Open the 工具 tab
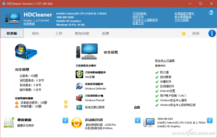The height and width of the screenshot is (138, 217). tap(59, 33)
